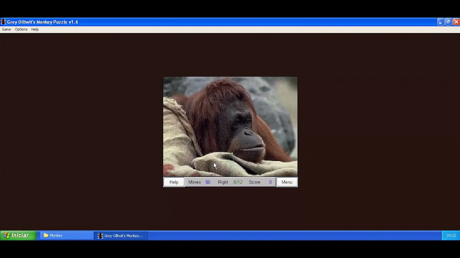Close the Monkey Puzzle window
Viewport: 460px width, 258px height.
[456, 22]
